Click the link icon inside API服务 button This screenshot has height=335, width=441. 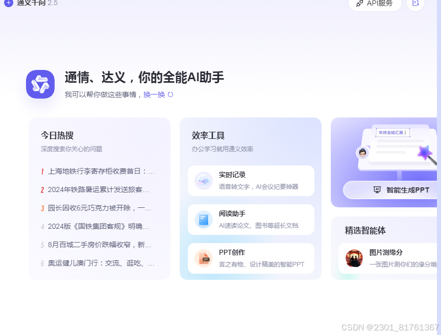(x=359, y=4)
